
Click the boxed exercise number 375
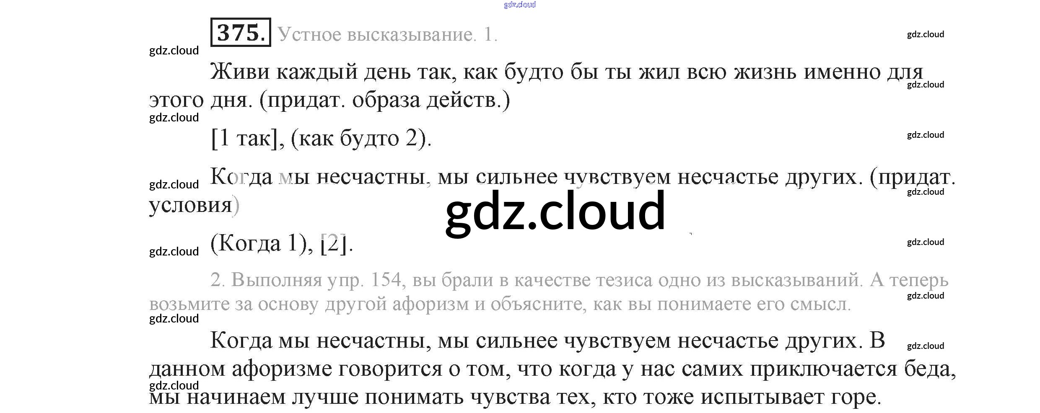tap(241, 32)
